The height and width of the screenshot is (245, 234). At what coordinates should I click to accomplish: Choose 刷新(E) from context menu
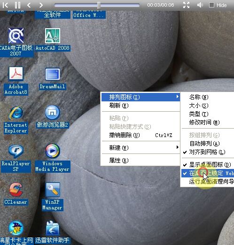(140, 106)
